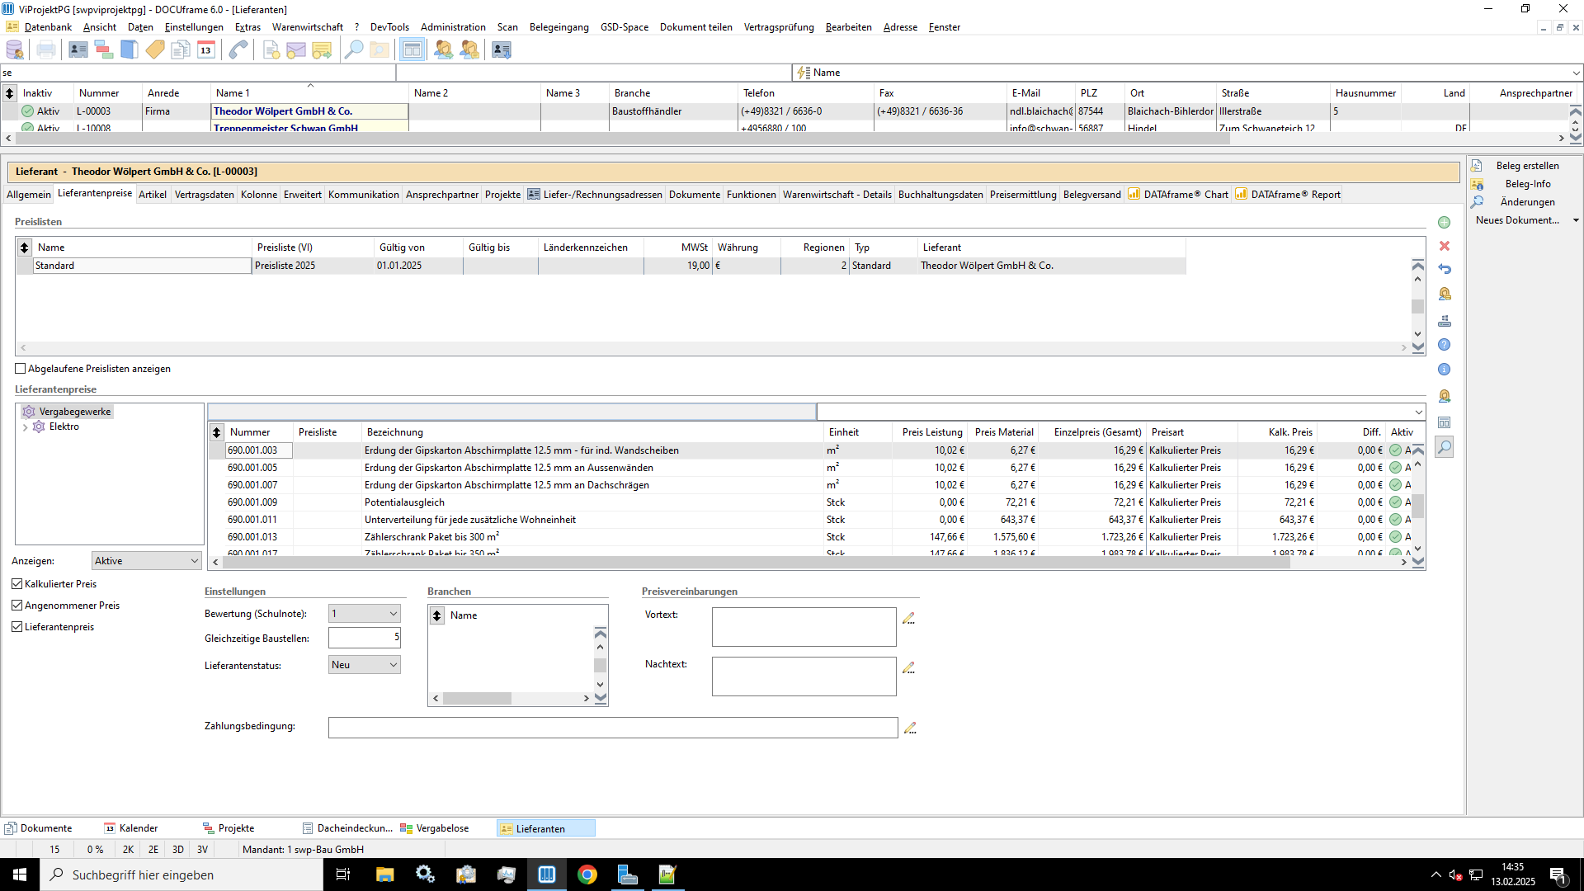Switch to the Allgemein tab
Image resolution: width=1584 pixels, height=891 pixels.
[x=29, y=195]
